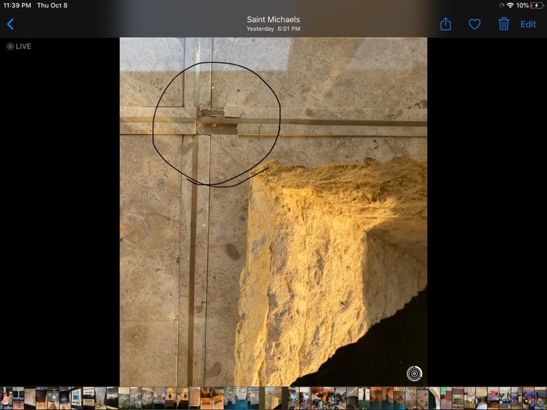The height and width of the screenshot is (410, 547).
Task: Open the share sheet icon
Action: click(446, 24)
